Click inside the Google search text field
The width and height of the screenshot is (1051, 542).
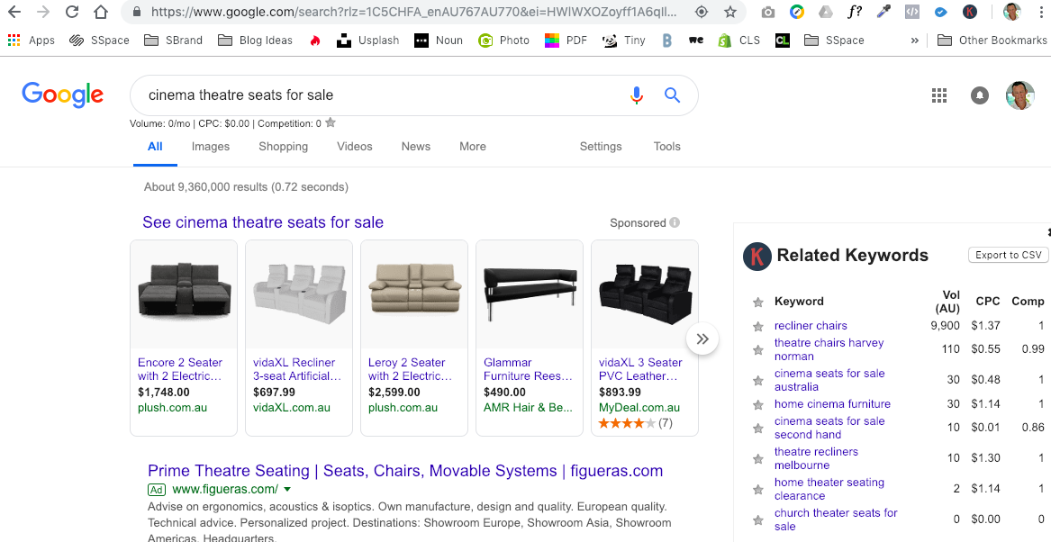[x=382, y=95]
